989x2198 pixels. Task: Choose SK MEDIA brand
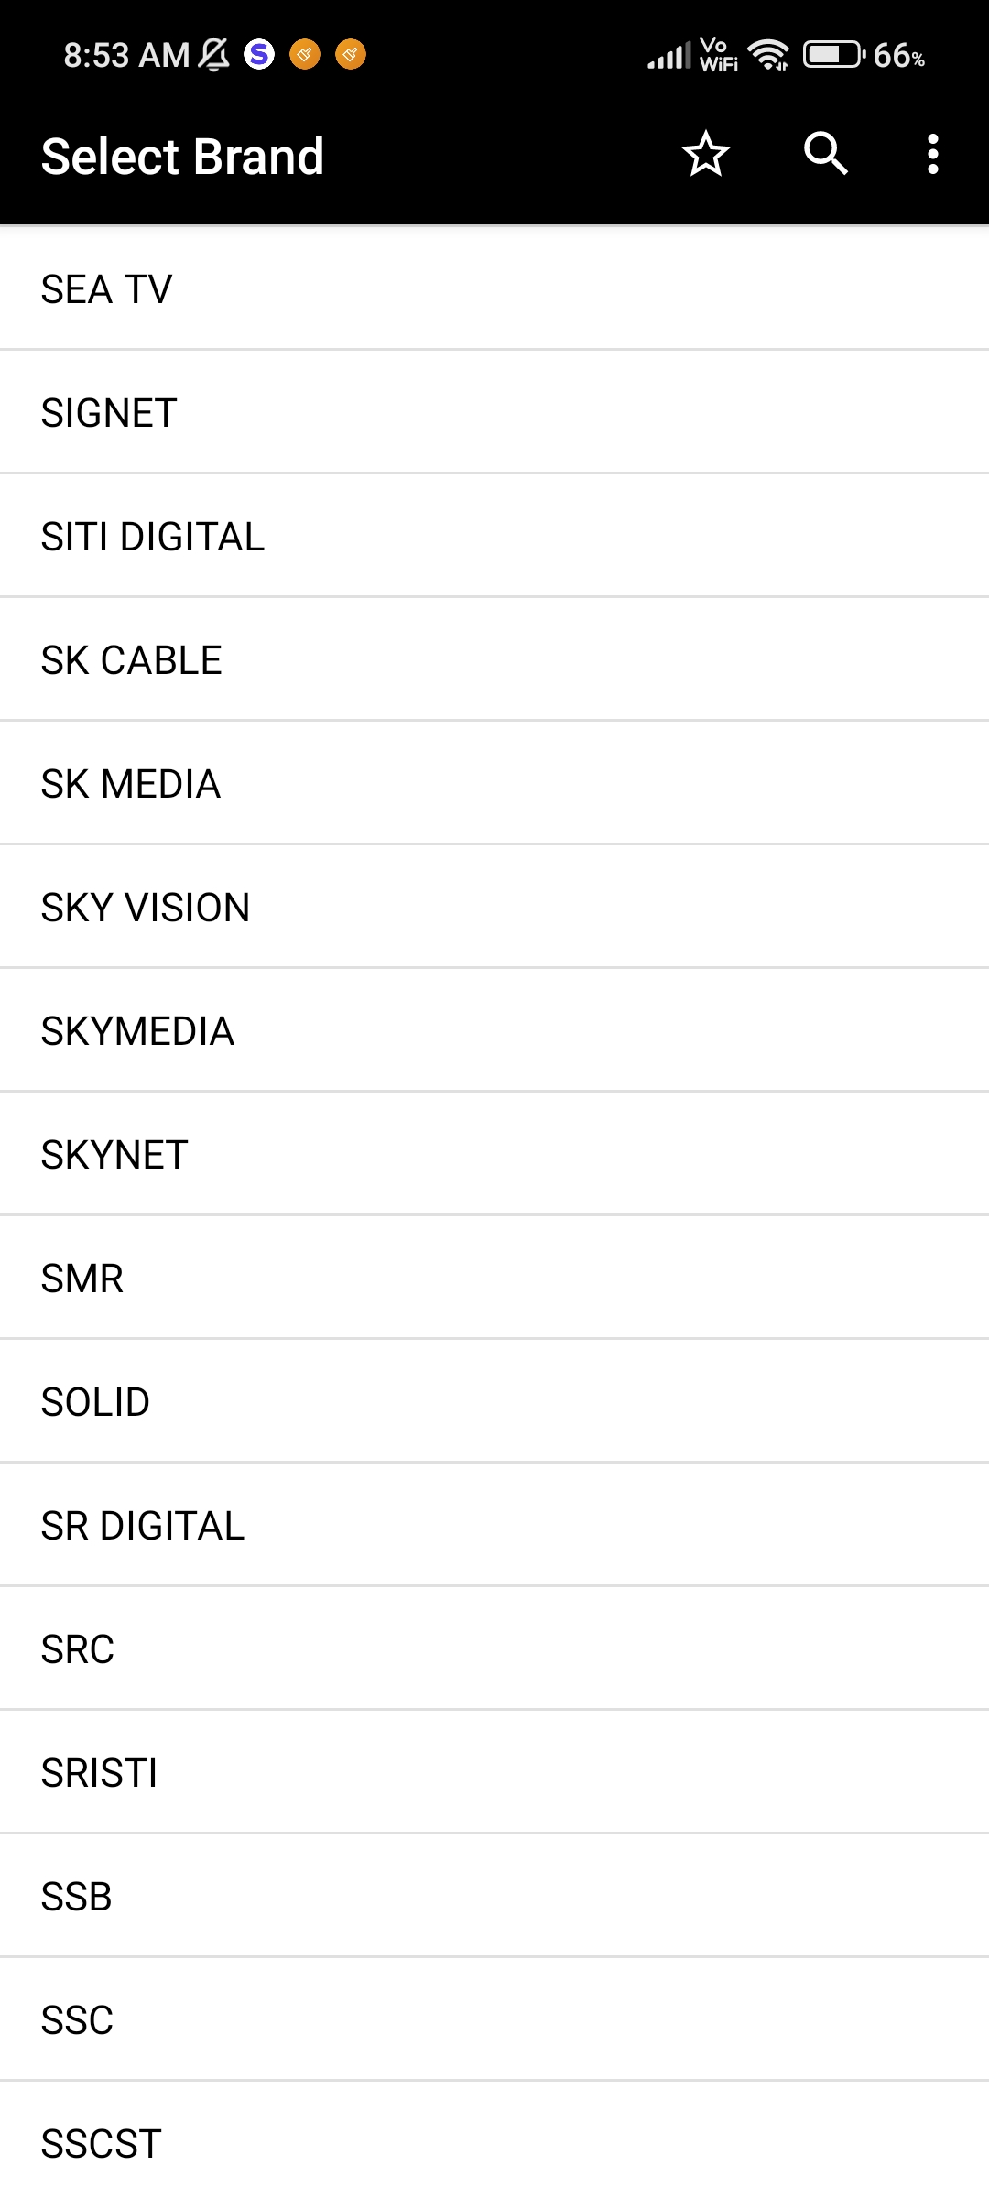pos(494,783)
